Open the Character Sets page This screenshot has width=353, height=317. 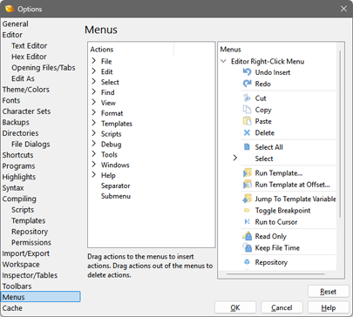point(26,111)
